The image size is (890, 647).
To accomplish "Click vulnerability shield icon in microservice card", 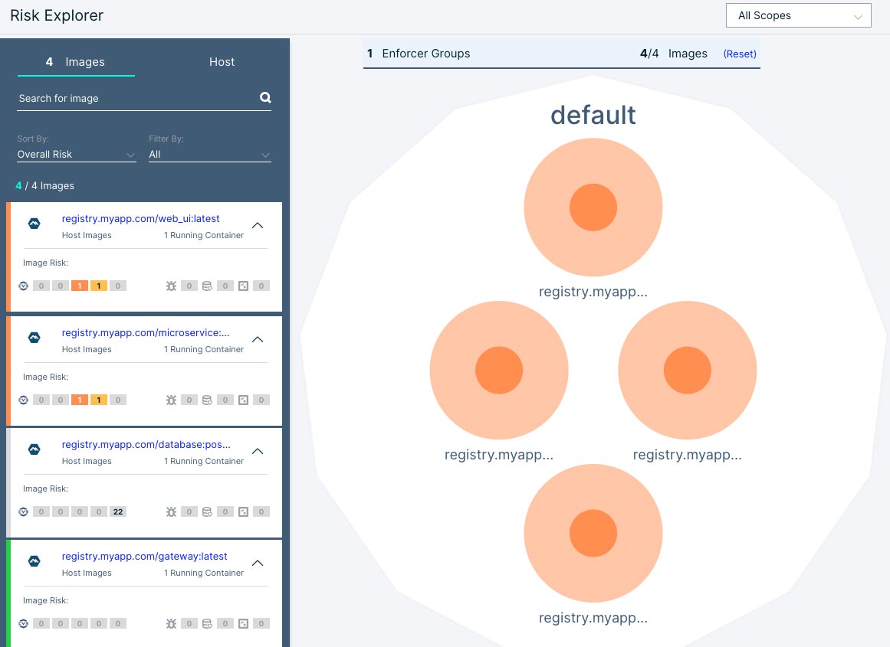I will click(x=23, y=400).
